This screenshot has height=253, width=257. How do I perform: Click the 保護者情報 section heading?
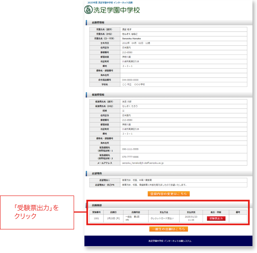tap(98, 95)
